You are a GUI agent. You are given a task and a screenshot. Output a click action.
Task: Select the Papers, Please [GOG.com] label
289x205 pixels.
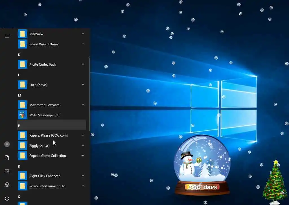point(49,135)
